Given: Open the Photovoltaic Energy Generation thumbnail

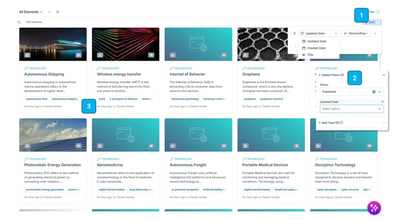Looking at the screenshot, I should pos(53,135).
